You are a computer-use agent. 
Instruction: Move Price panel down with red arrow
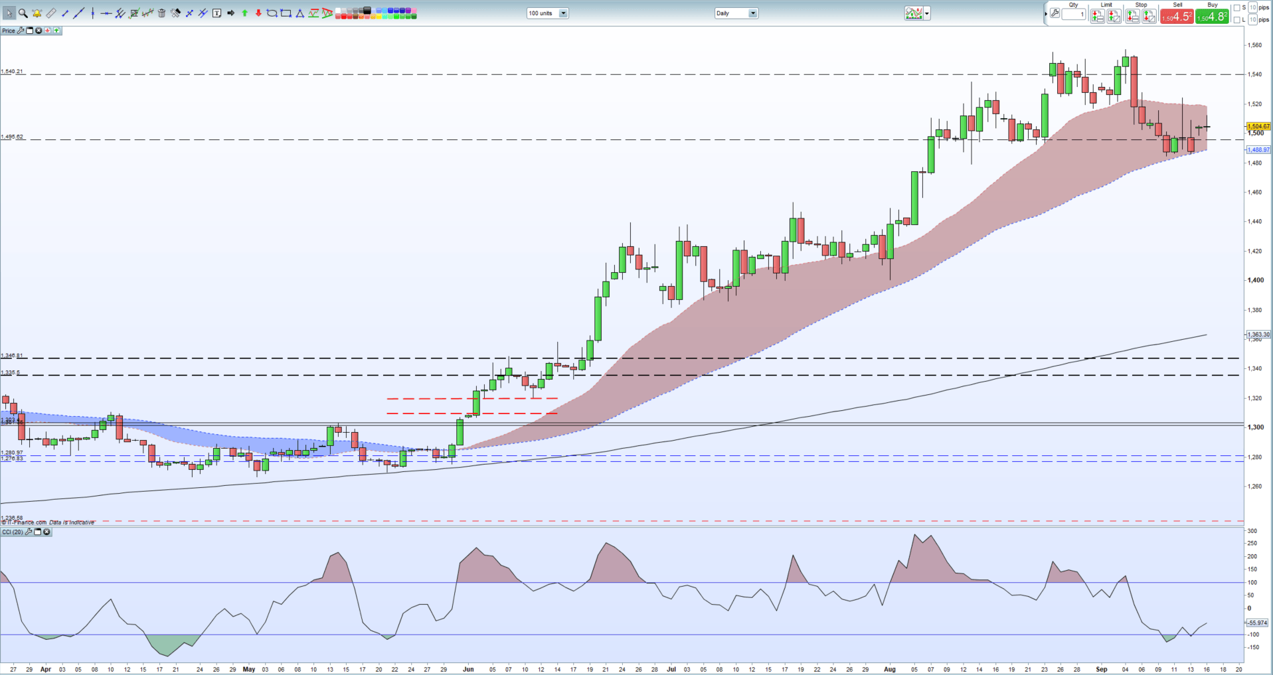[x=47, y=31]
